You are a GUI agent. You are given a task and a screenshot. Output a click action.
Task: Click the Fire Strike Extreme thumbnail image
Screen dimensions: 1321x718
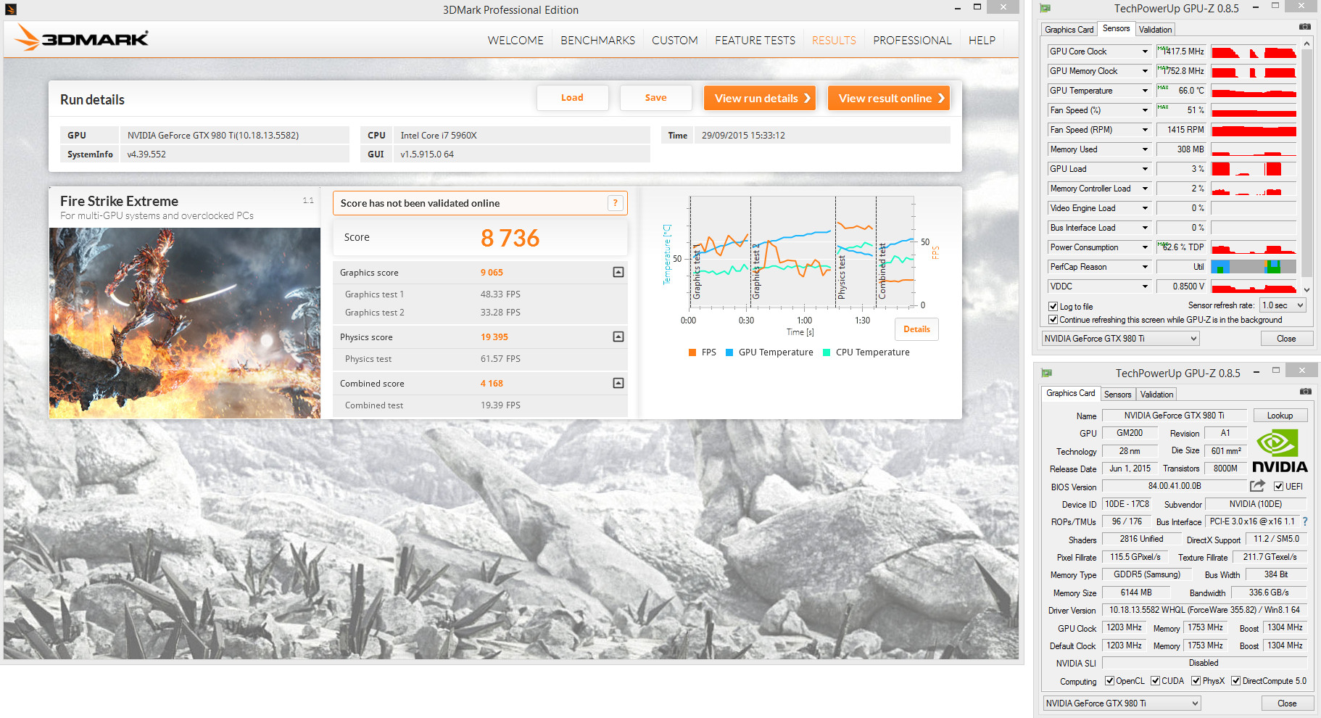point(185,323)
